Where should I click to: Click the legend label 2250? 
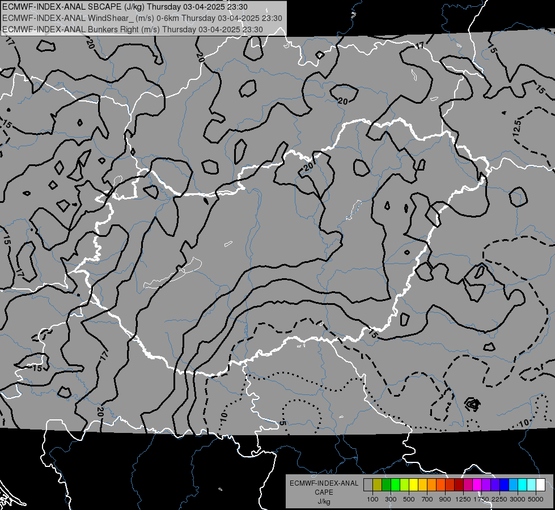pos(499,499)
